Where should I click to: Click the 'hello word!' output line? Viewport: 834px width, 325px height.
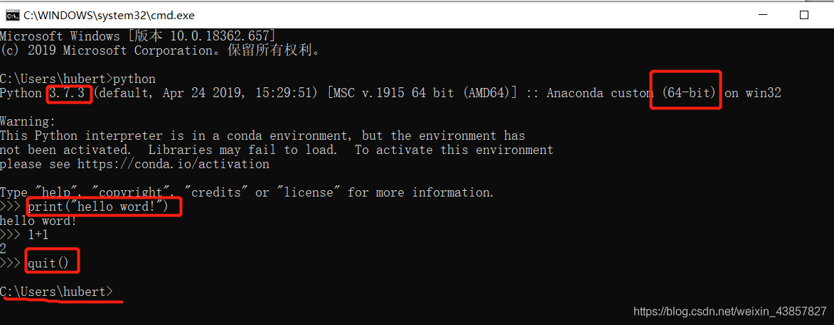[x=38, y=221]
